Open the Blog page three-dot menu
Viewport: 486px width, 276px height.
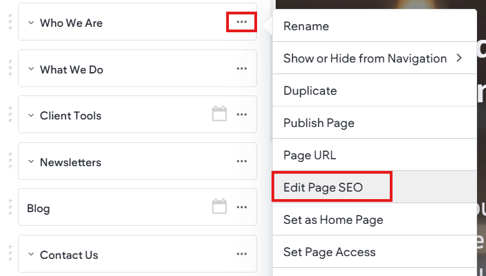click(x=241, y=207)
